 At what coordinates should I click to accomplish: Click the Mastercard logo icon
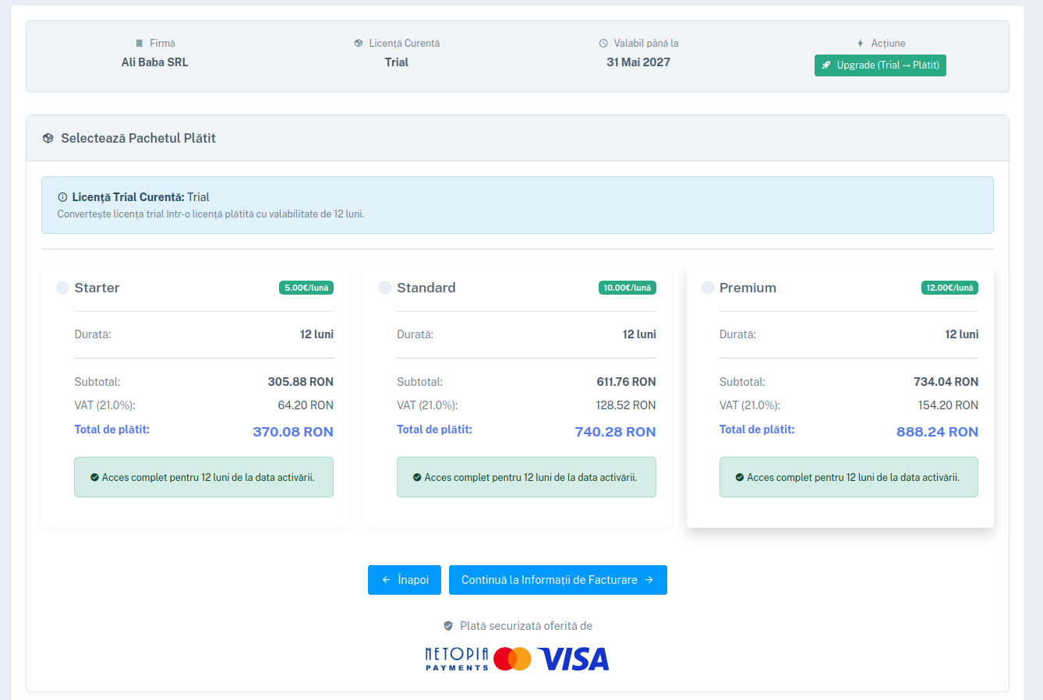tap(512, 659)
